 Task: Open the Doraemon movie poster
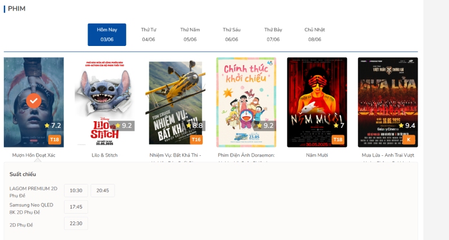[246, 102]
